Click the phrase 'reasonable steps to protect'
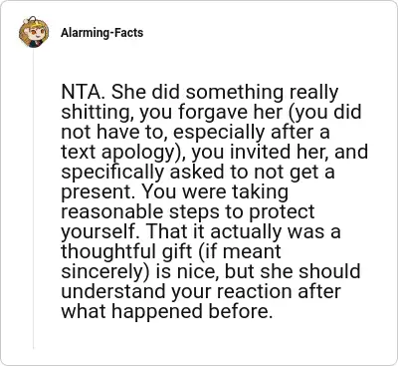398x366 pixels. click(188, 212)
